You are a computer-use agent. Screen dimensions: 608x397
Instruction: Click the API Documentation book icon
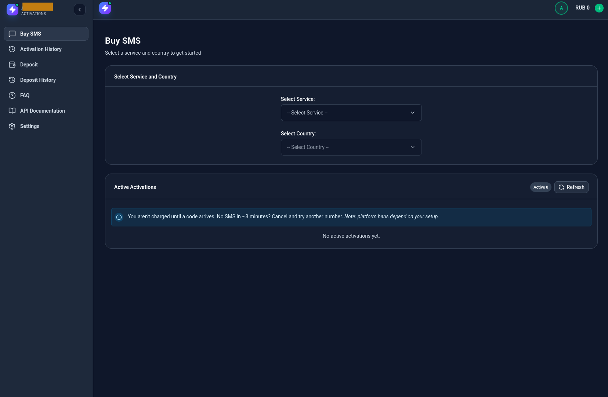[12, 111]
